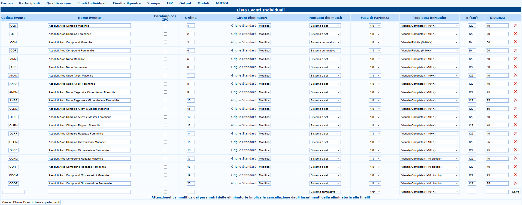This screenshot has width=522, height=205.
Task: Click the Ordine field for OLGF row
Action: coord(191,150)
